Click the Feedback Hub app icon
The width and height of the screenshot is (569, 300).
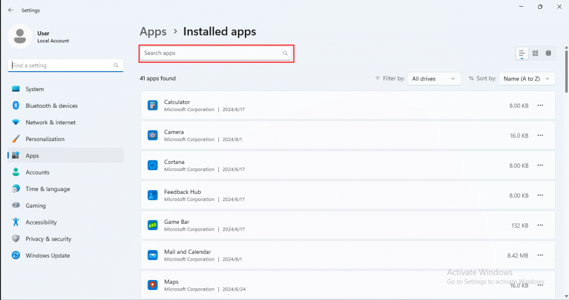click(153, 195)
